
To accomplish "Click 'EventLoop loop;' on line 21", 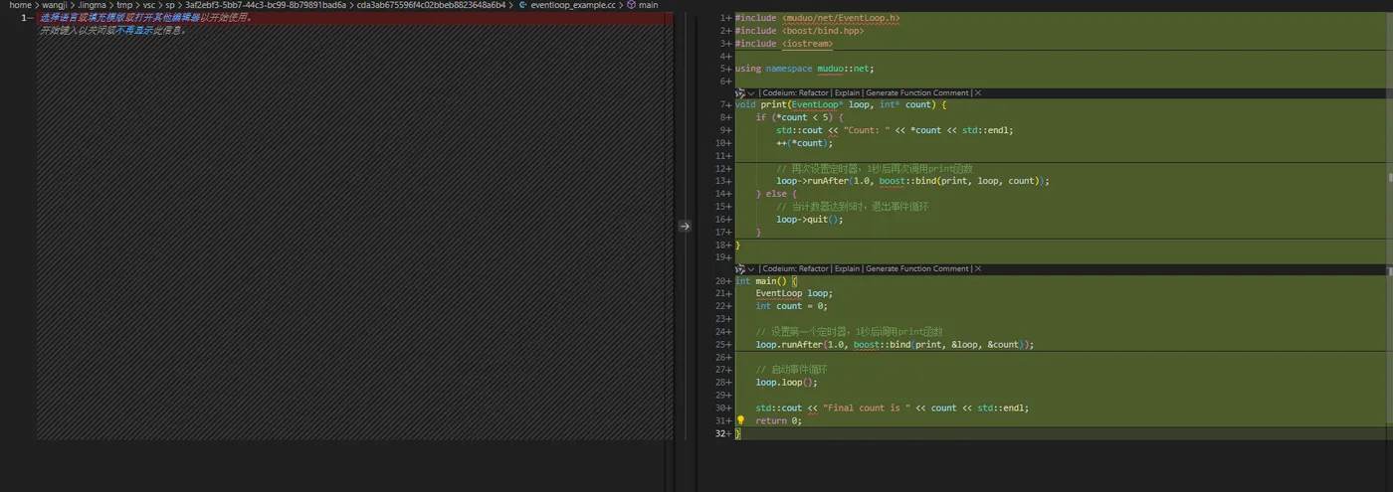I will click(793, 293).
